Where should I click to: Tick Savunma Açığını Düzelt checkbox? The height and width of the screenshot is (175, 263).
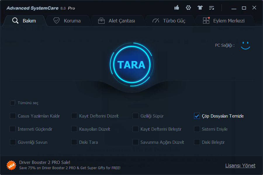(136, 142)
